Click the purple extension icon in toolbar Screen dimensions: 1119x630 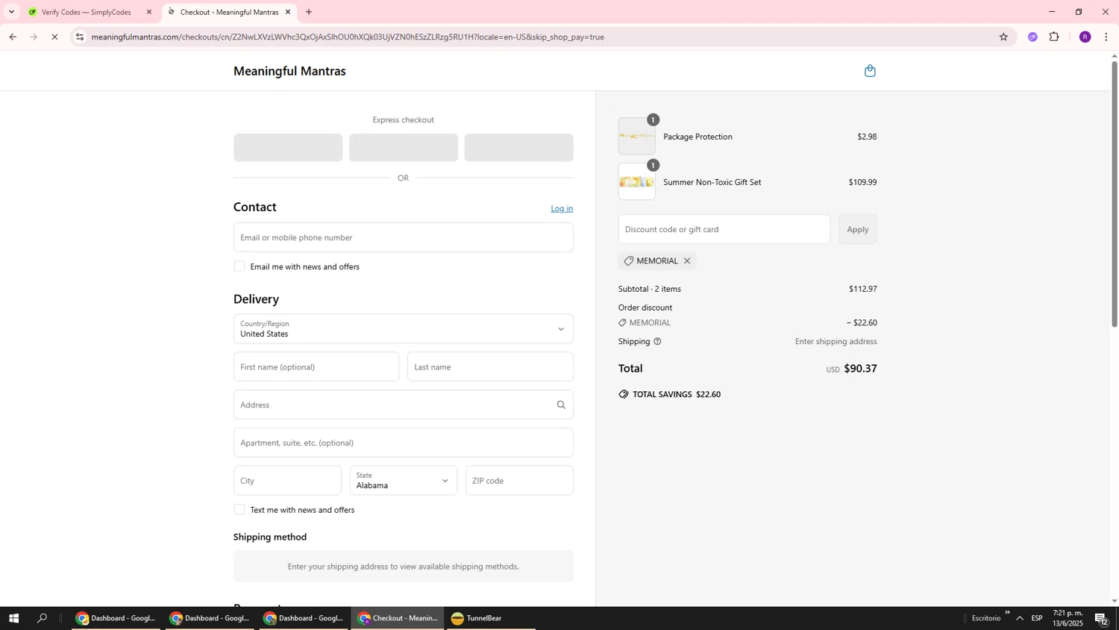(x=1032, y=37)
